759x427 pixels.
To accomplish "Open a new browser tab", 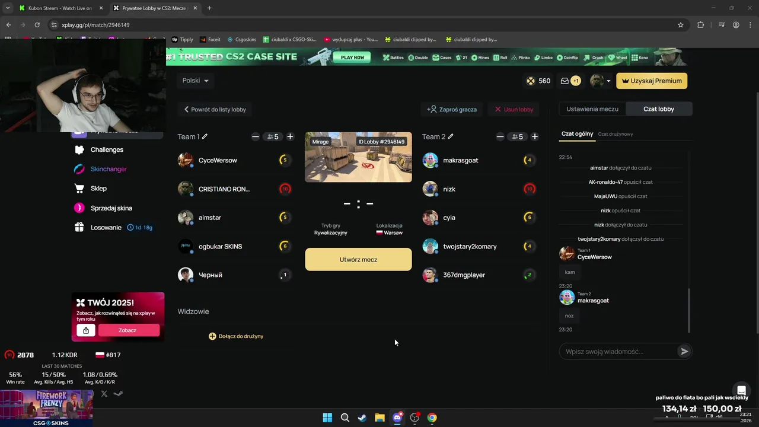I will coord(209,8).
